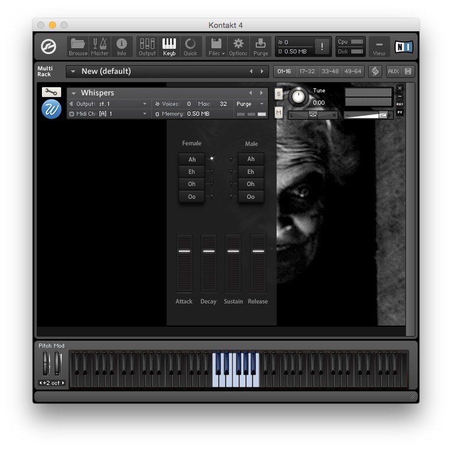Shift keyboard octave up arrow
Image resolution: width=452 pixels, height=450 pixels.
(x=63, y=383)
